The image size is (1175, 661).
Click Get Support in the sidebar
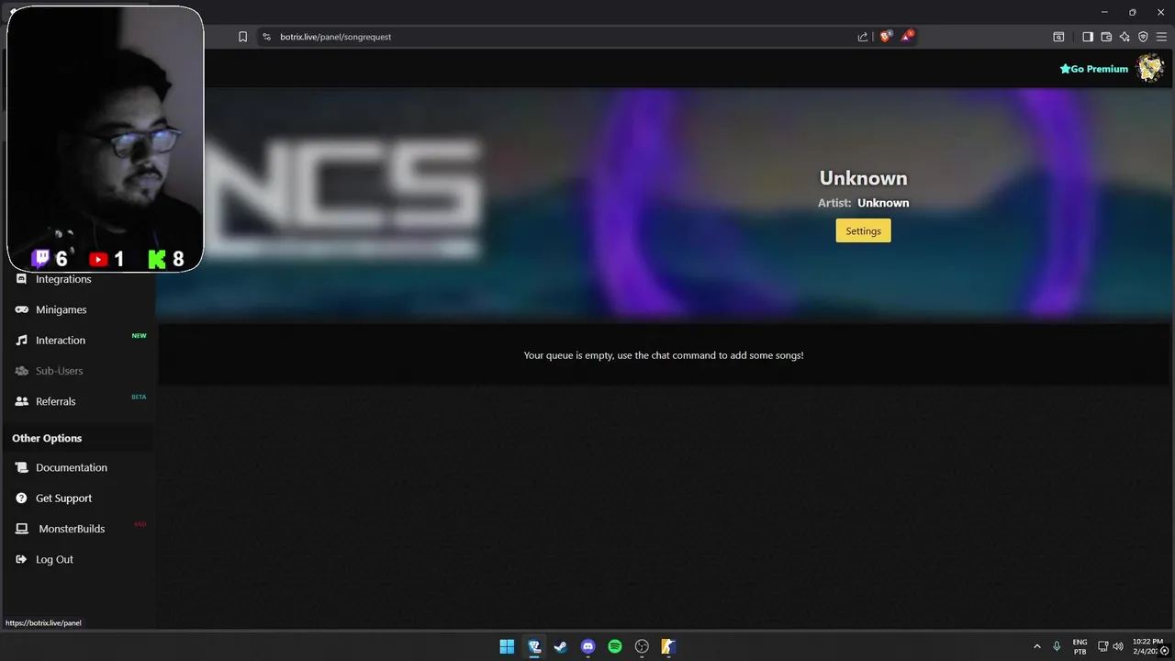pyautogui.click(x=63, y=499)
